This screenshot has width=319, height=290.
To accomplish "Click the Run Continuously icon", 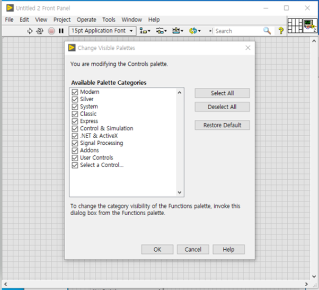I will tap(40, 31).
